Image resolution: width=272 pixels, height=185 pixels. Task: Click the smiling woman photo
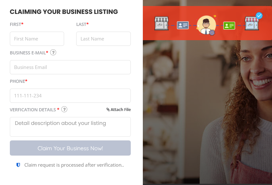[x=207, y=112]
